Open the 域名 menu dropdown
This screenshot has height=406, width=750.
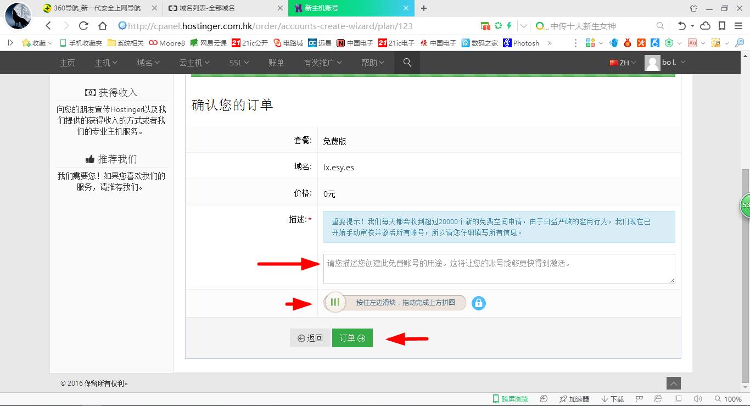pyautogui.click(x=147, y=63)
